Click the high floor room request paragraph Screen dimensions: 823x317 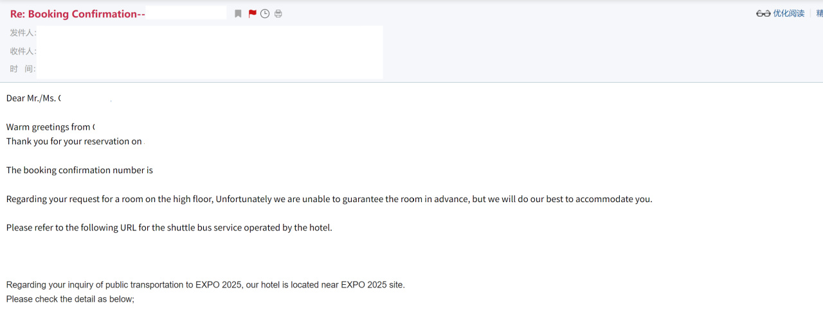329,199
